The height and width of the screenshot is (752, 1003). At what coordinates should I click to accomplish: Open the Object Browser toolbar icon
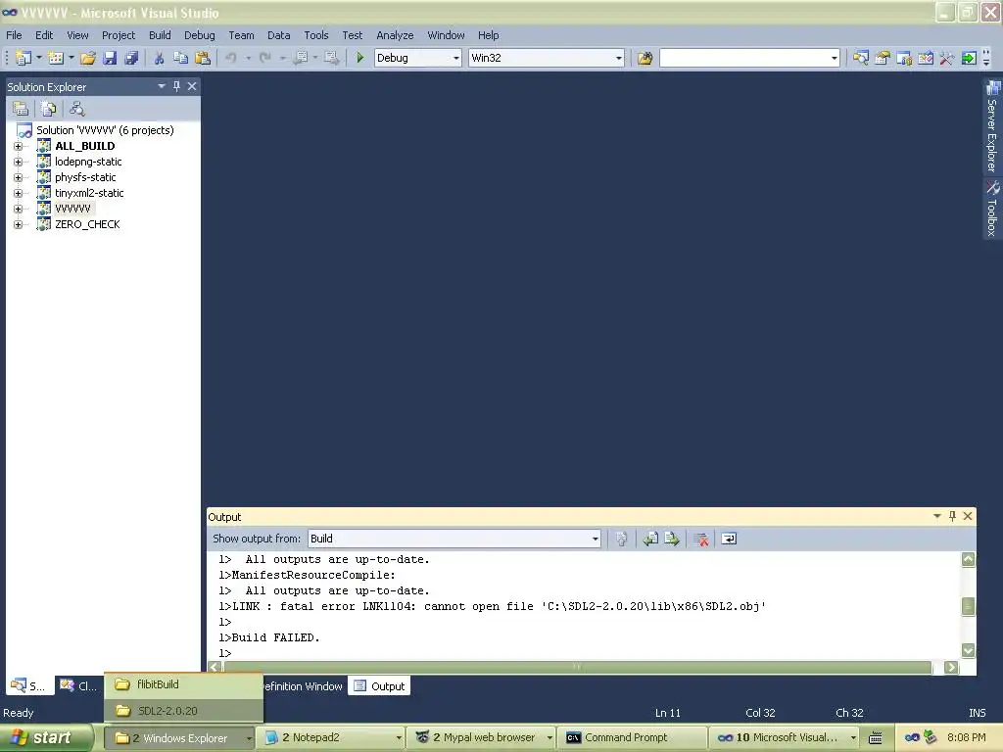926,58
